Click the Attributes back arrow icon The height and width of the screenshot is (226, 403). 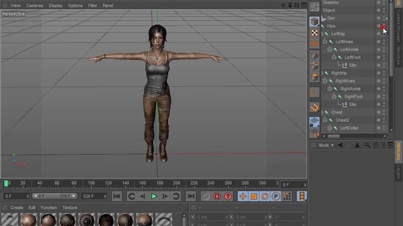coord(340,145)
